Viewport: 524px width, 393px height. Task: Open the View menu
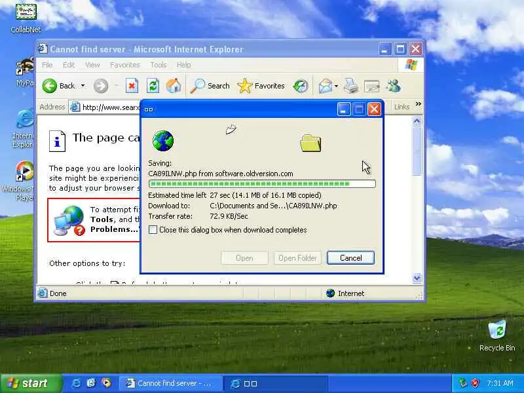click(92, 65)
